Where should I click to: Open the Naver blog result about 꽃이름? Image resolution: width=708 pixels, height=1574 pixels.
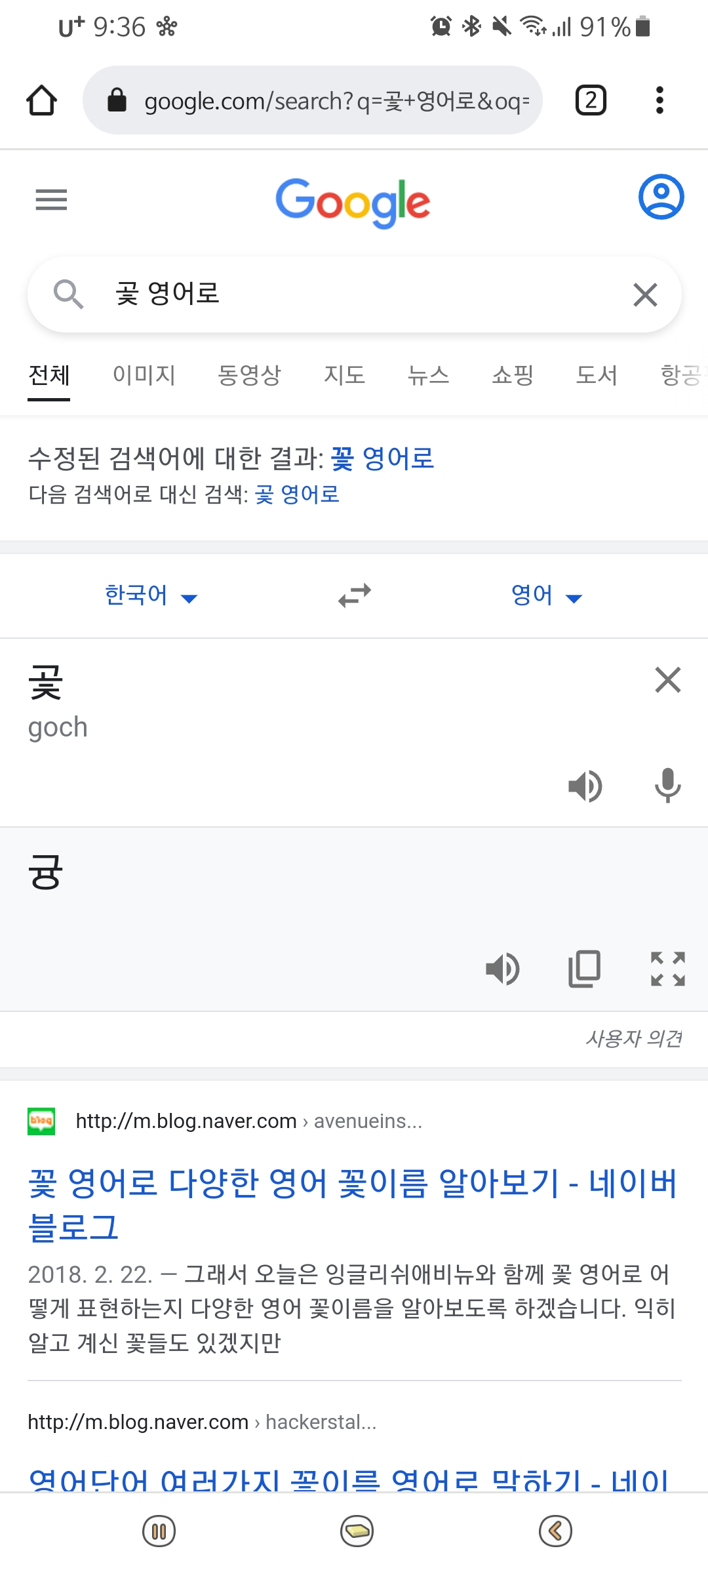tap(353, 1205)
